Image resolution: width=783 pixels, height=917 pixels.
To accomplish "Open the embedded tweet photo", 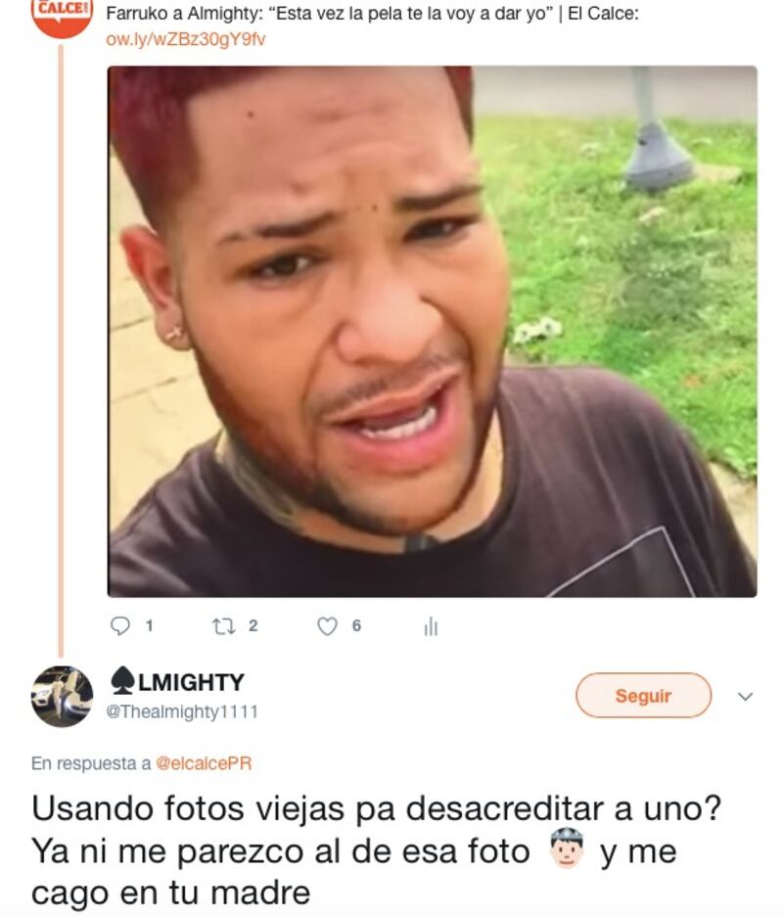I will (432, 332).
